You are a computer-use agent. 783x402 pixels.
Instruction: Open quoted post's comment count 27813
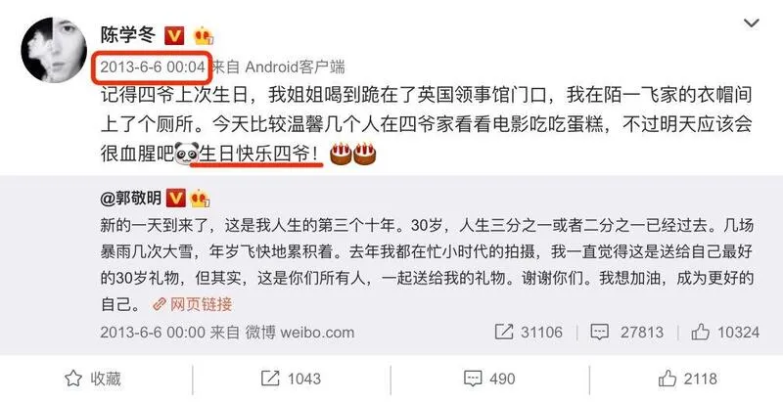pos(627,333)
